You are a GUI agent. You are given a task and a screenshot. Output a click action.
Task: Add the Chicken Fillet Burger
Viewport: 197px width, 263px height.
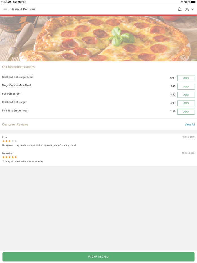(x=186, y=103)
